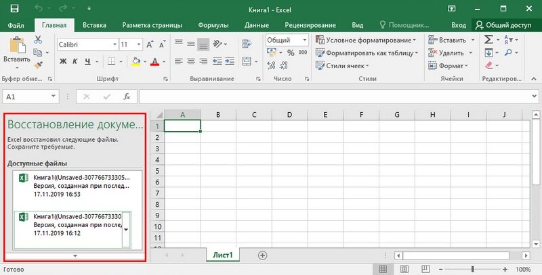Apply yellow fill color bucket

136,61
